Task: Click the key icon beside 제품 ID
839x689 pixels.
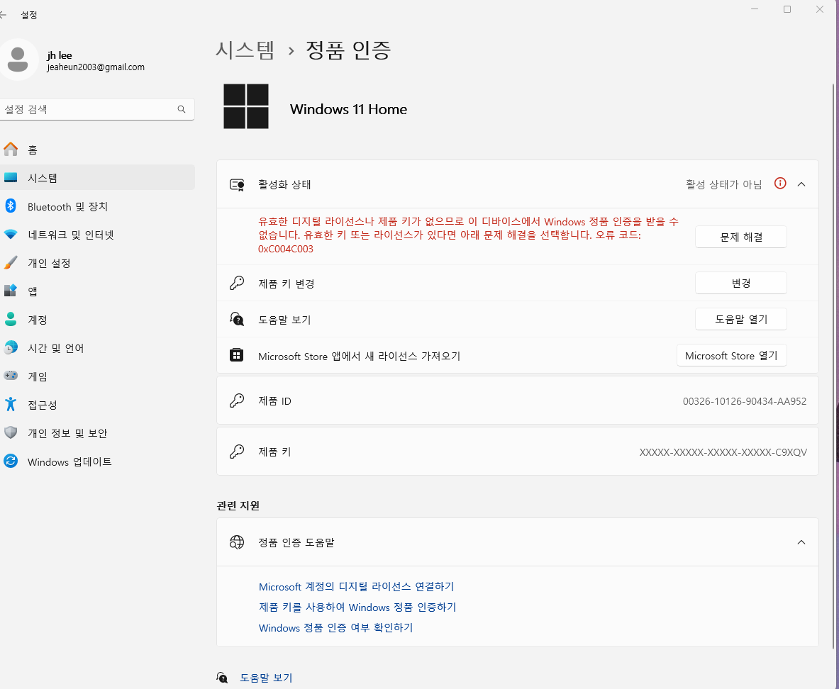Action: tap(236, 400)
